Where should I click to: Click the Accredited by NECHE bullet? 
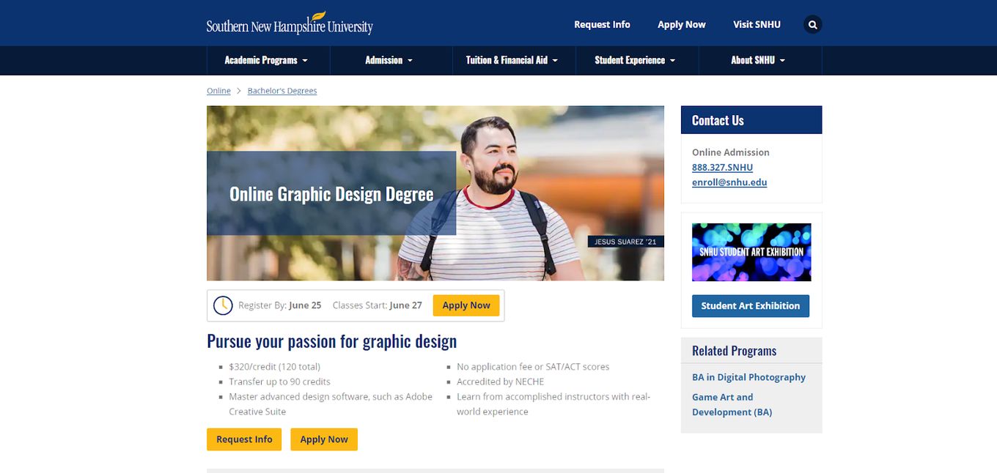click(x=500, y=381)
